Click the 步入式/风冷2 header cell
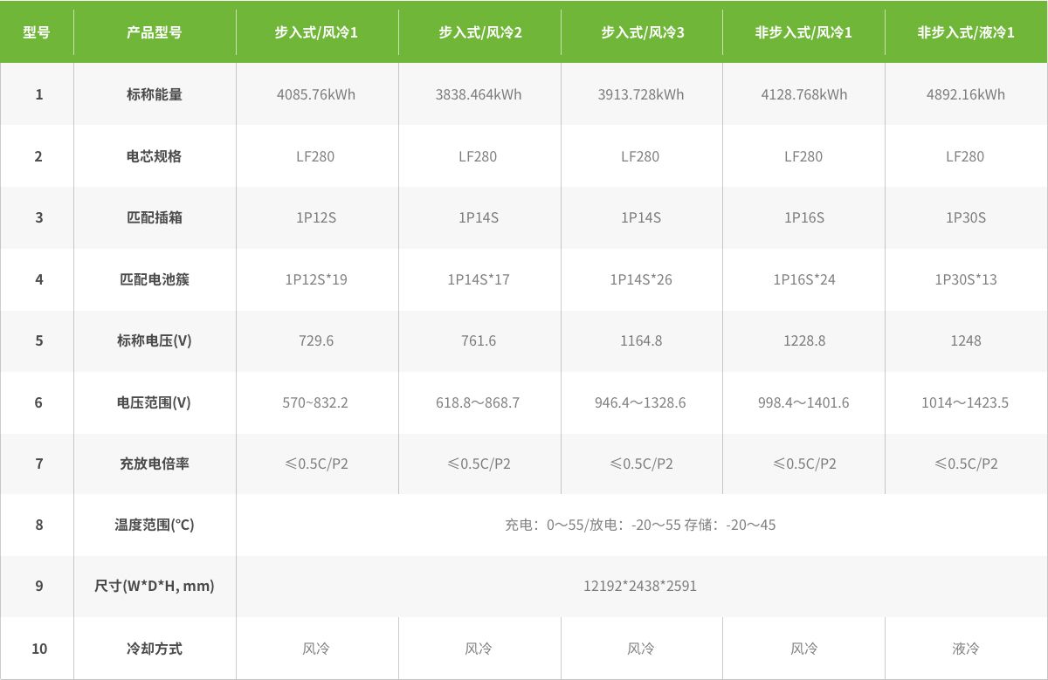1048x680 pixels. coord(479,33)
